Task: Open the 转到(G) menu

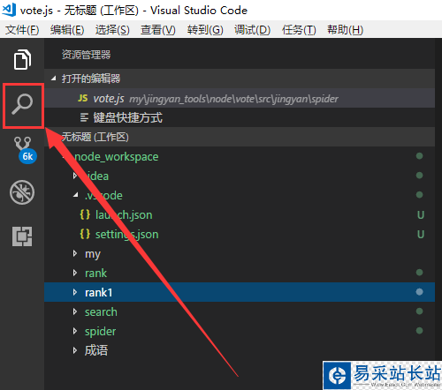Action: (205, 30)
